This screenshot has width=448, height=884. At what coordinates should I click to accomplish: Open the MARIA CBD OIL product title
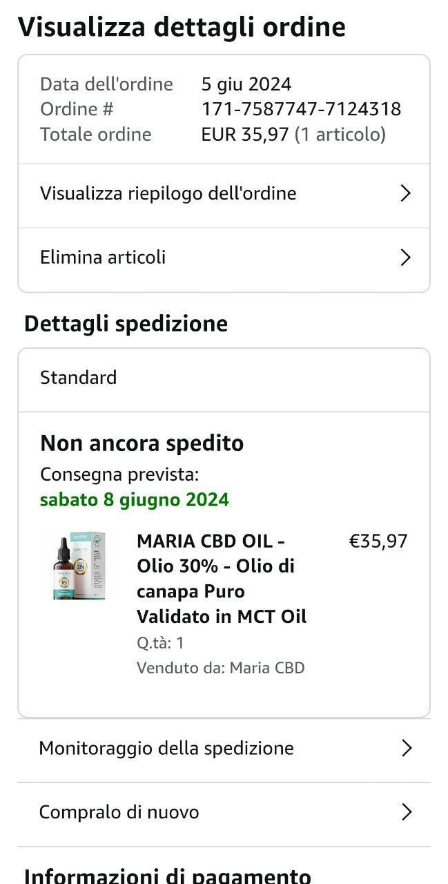[x=222, y=579]
